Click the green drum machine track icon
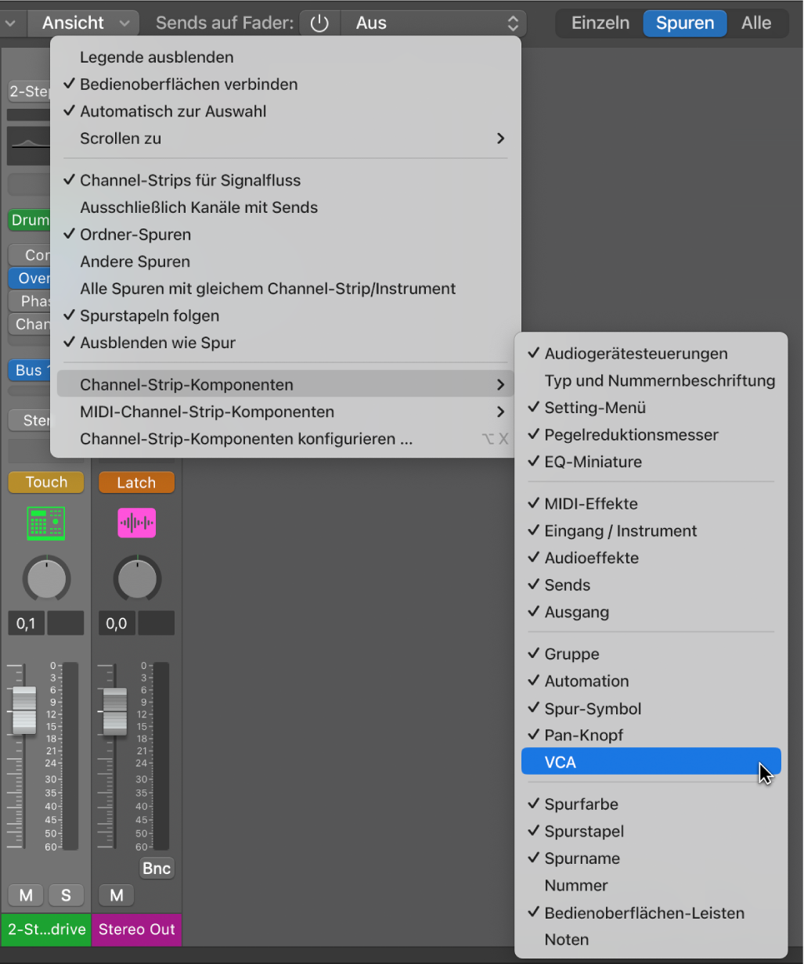The image size is (804, 964). click(46, 523)
